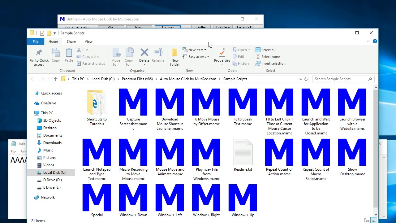The image size is (396, 223).
Task: Open the address bar history dropdown
Action: [300, 79]
